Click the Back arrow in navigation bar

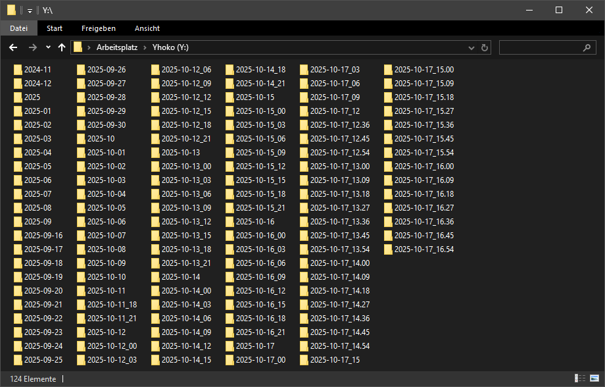pos(13,47)
